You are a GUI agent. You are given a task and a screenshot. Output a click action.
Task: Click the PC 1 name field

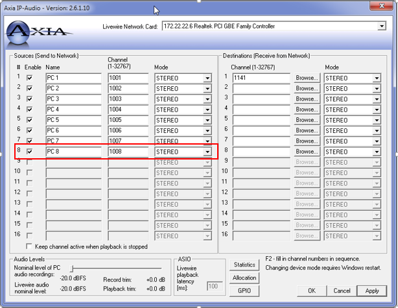point(74,78)
